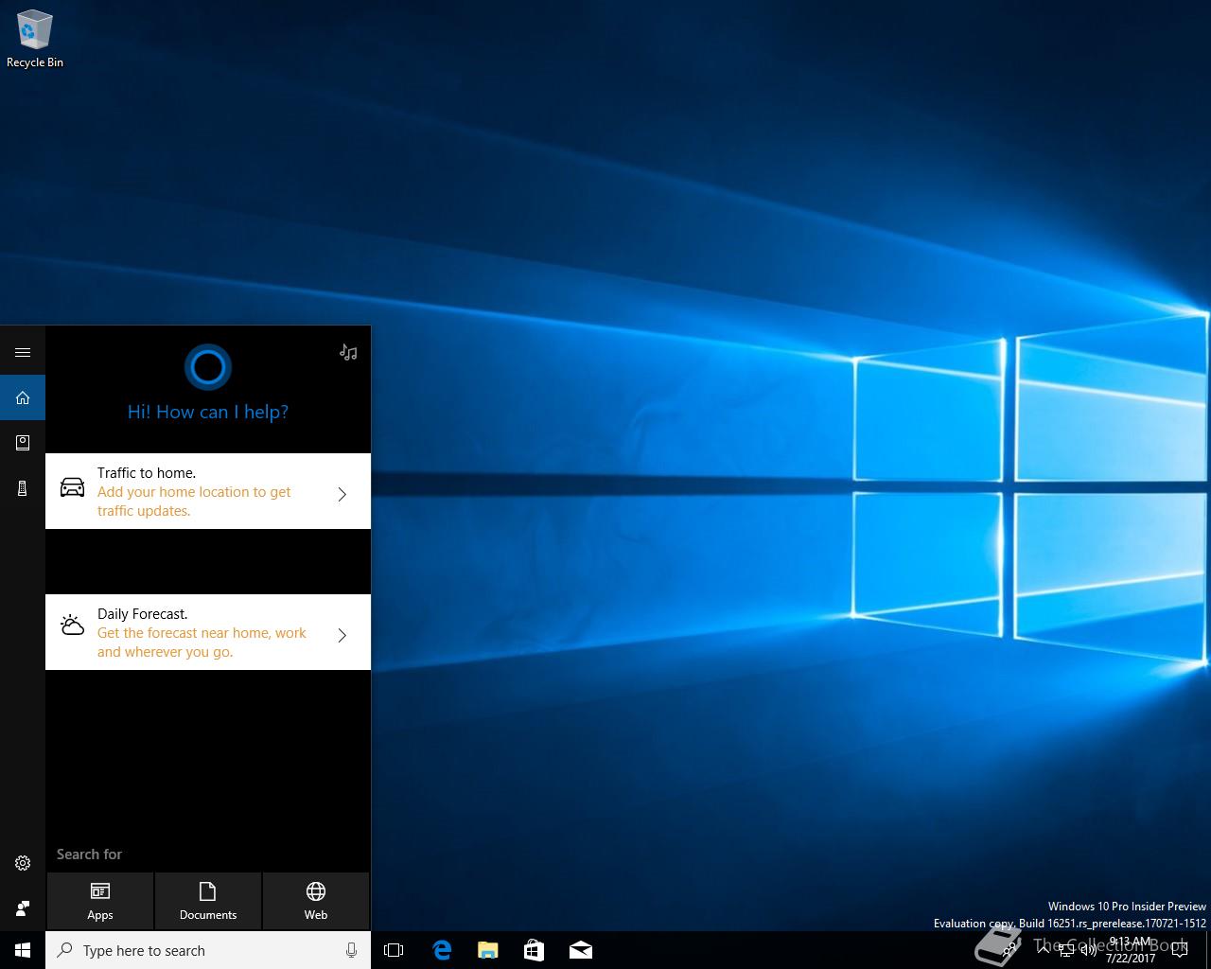Select the Recycle Bin desktop icon
The width and height of the screenshot is (1211, 969).
pyautogui.click(x=35, y=40)
